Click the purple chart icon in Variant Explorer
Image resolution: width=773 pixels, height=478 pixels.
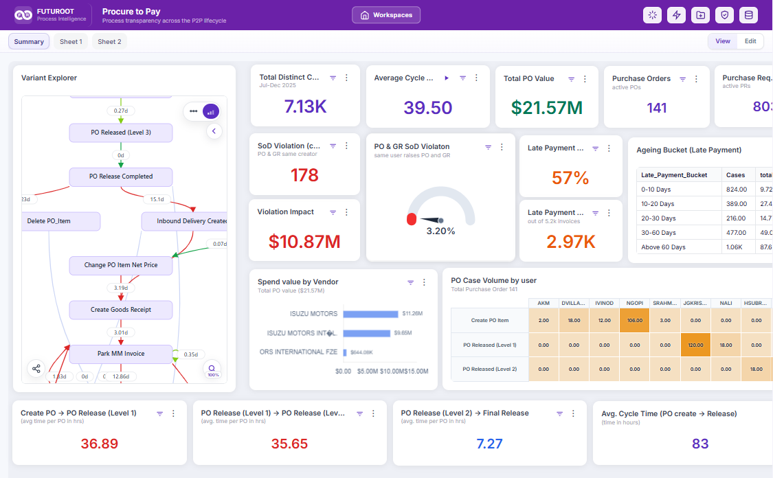point(211,111)
